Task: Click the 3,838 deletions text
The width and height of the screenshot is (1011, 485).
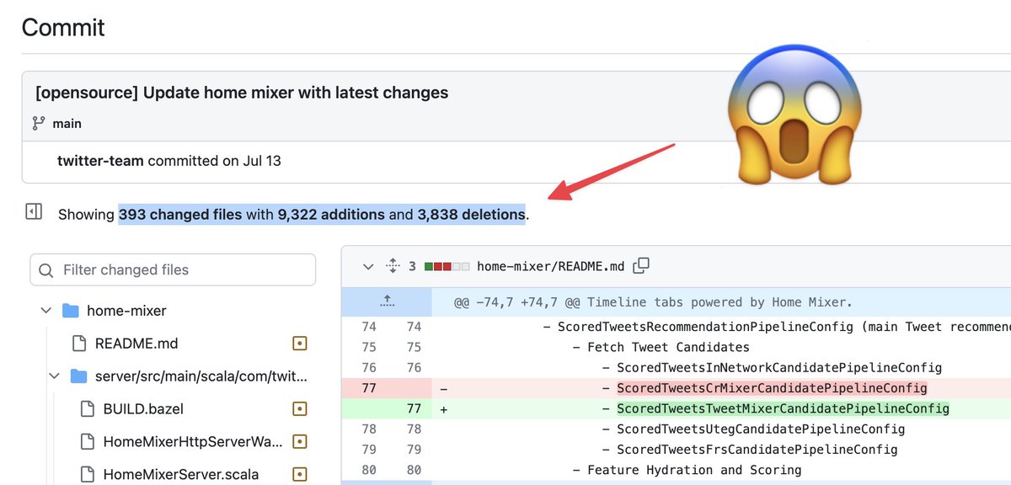Action: pyautogui.click(x=471, y=215)
